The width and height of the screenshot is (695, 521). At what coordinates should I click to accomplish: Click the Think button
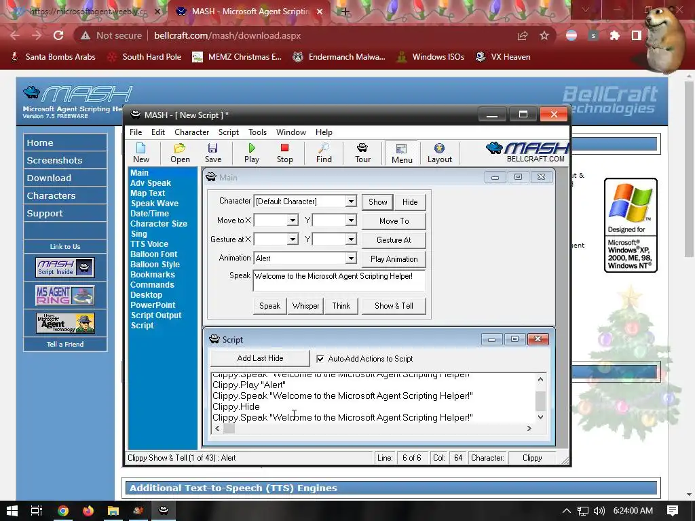click(341, 306)
